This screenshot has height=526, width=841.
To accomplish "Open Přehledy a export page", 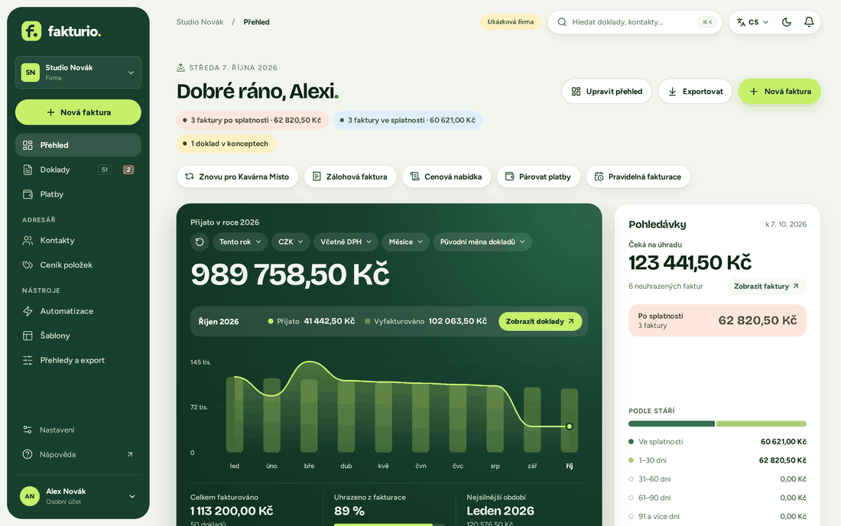I will (78, 361).
